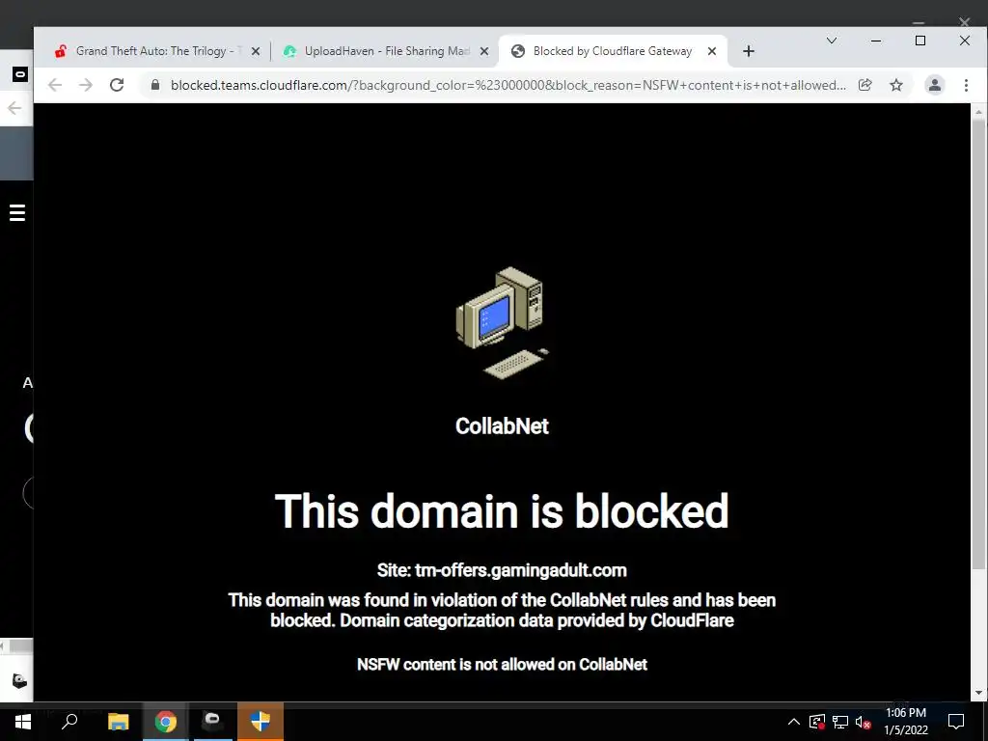Close the UploadHaven tab

pyautogui.click(x=484, y=51)
